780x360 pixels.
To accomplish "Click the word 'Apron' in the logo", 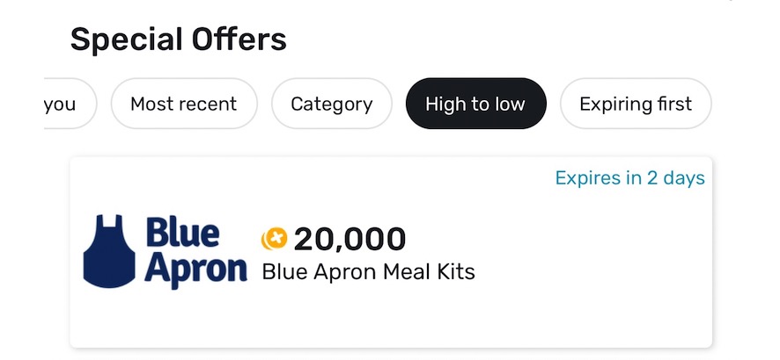I will (195, 270).
